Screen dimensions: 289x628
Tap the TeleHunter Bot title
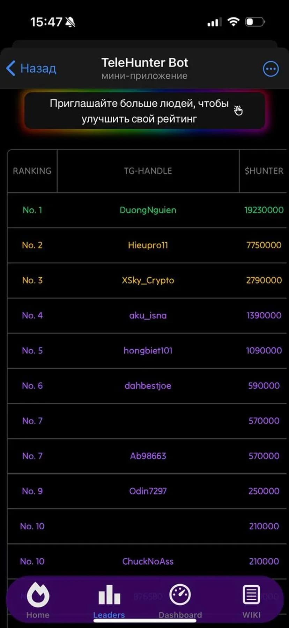tap(144, 63)
